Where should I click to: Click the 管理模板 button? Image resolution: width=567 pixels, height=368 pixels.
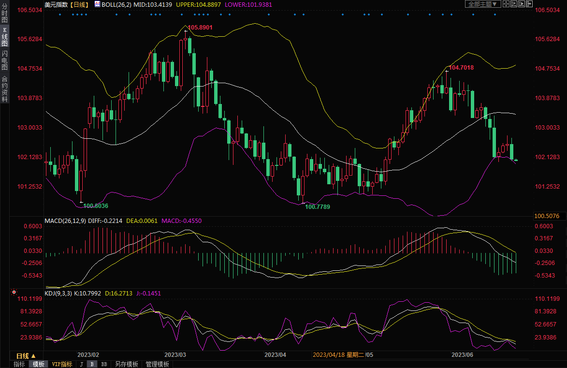[x=157, y=364]
